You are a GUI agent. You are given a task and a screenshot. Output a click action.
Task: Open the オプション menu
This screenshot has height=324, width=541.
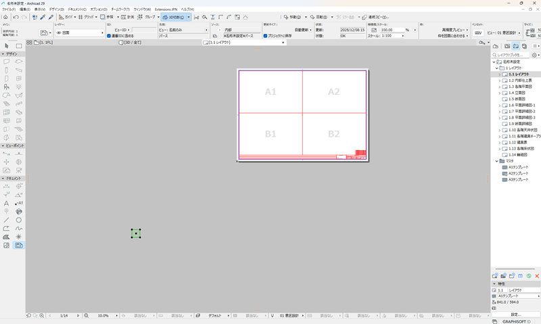point(99,9)
